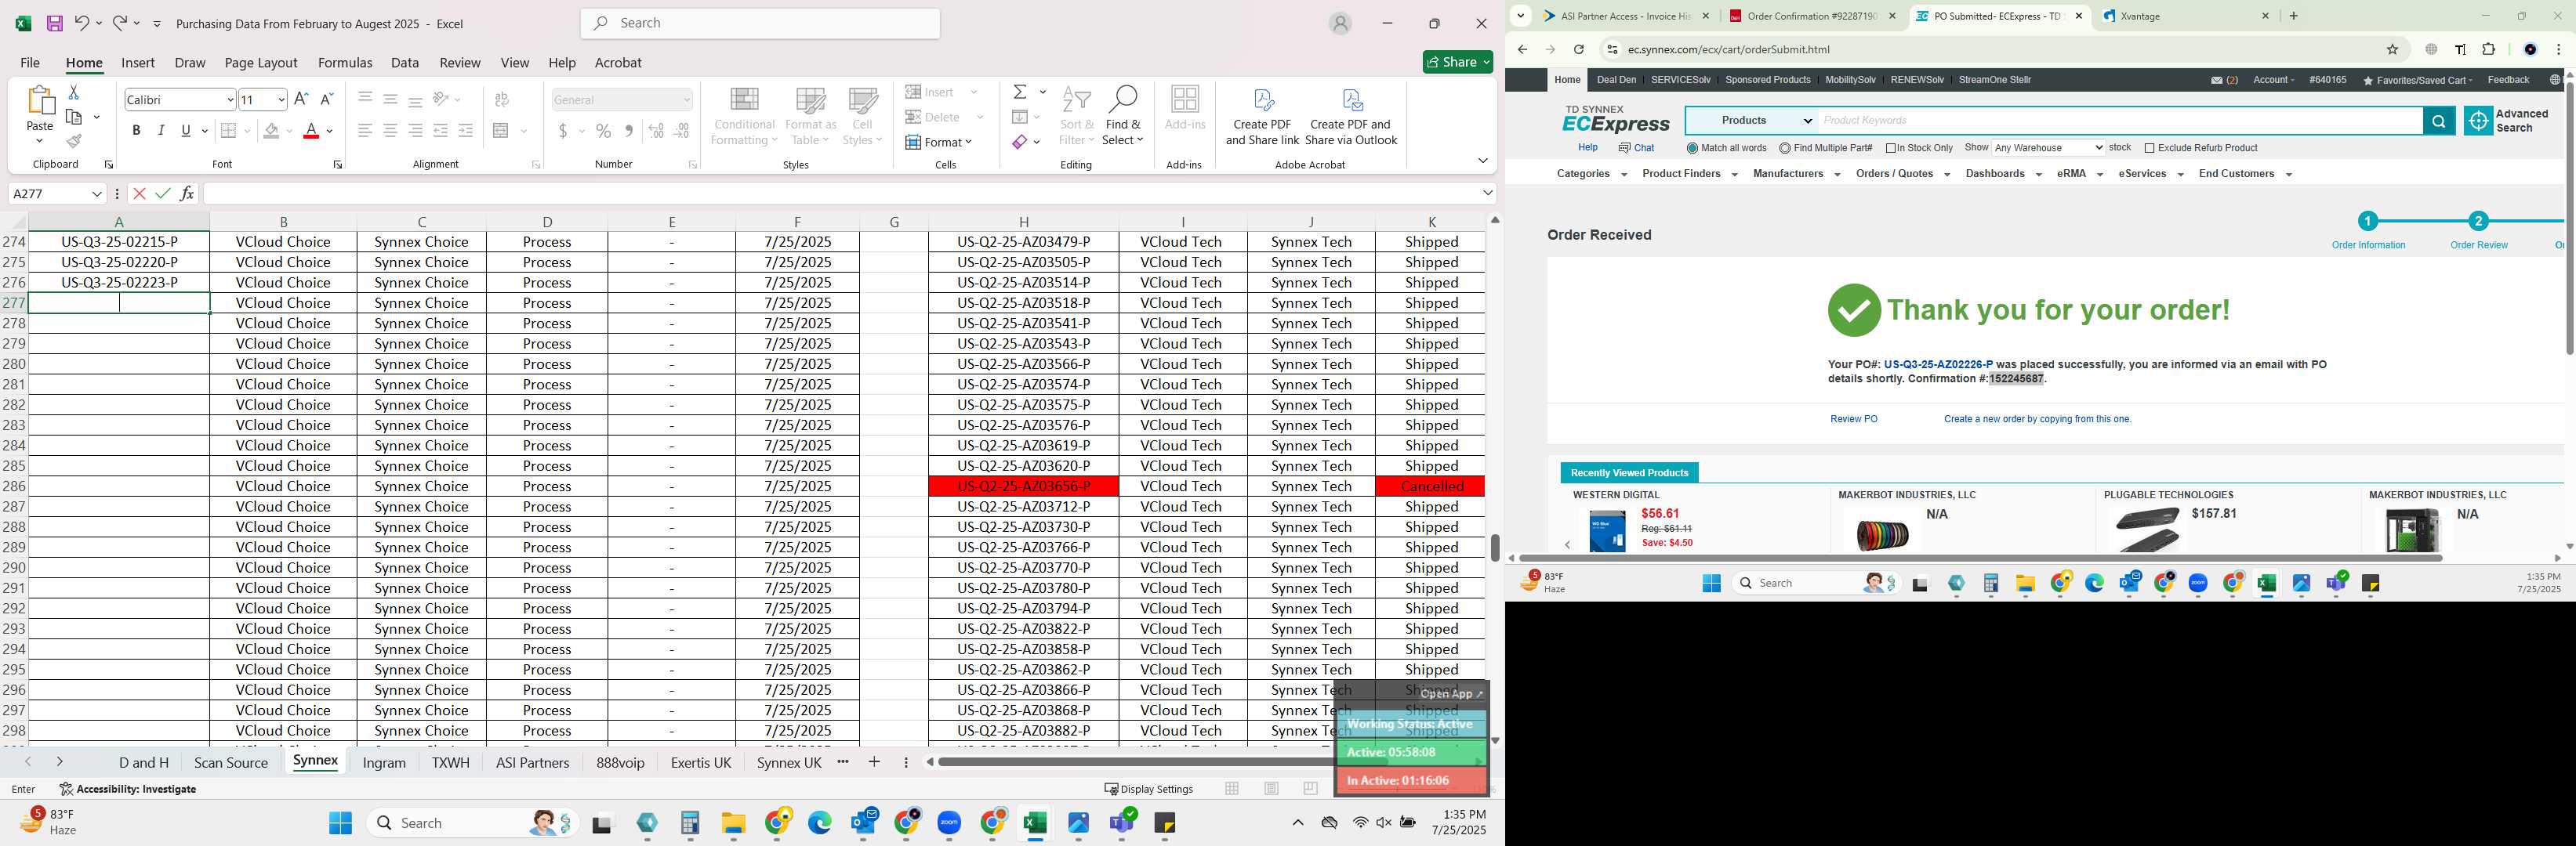The width and height of the screenshot is (2576, 846).
Task: Bookmark this page with the star icon
Action: [x=2392, y=49]
